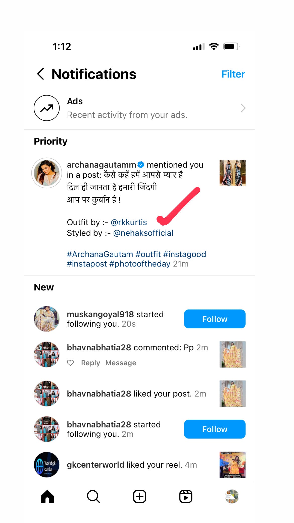Viewport: 294px width, 523px height.
Task: Open the @nehaksofficial mention link
Action: click(143, 233)
